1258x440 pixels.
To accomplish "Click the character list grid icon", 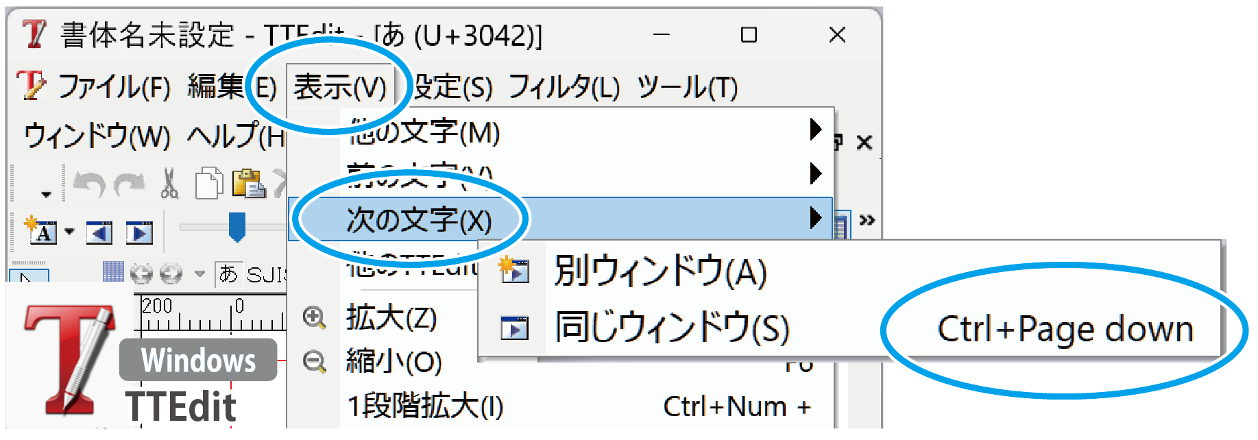I will pyautogui.click(x=113, y=272).
